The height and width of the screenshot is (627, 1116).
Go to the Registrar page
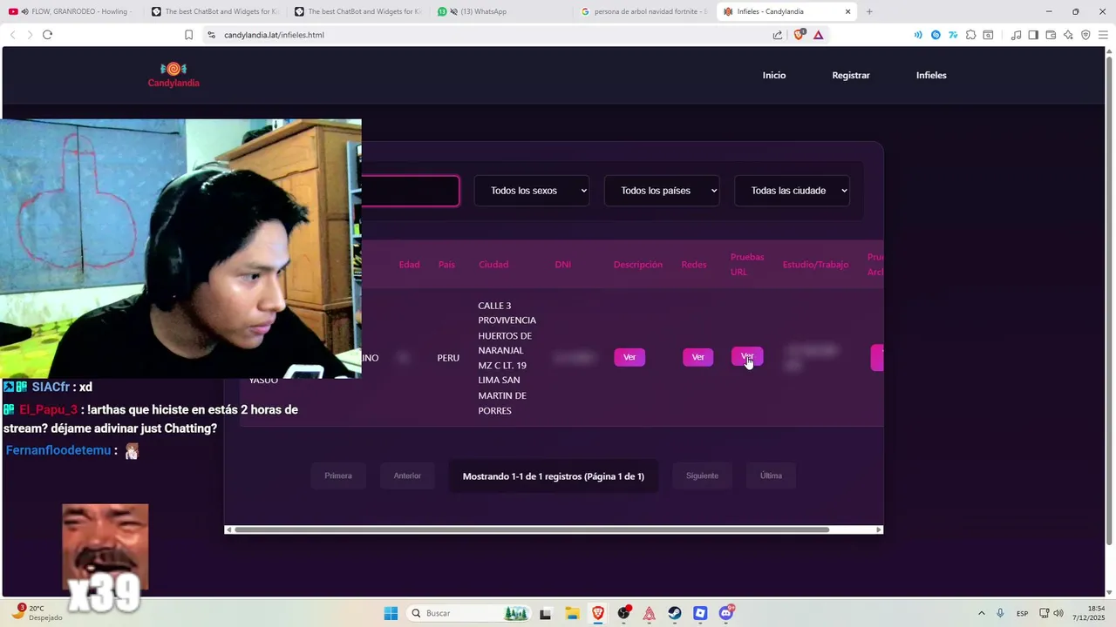coord(851,75)
